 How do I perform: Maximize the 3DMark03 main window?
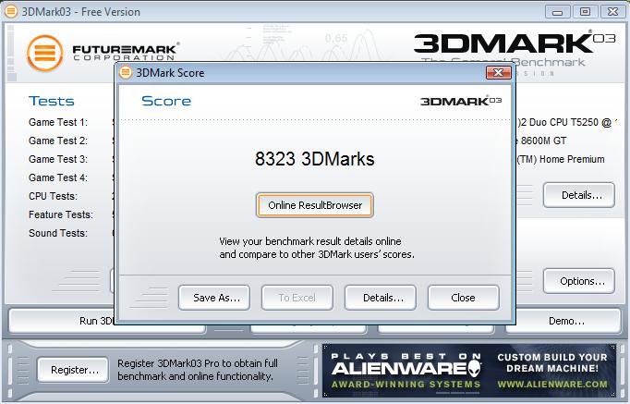[585, 12]
